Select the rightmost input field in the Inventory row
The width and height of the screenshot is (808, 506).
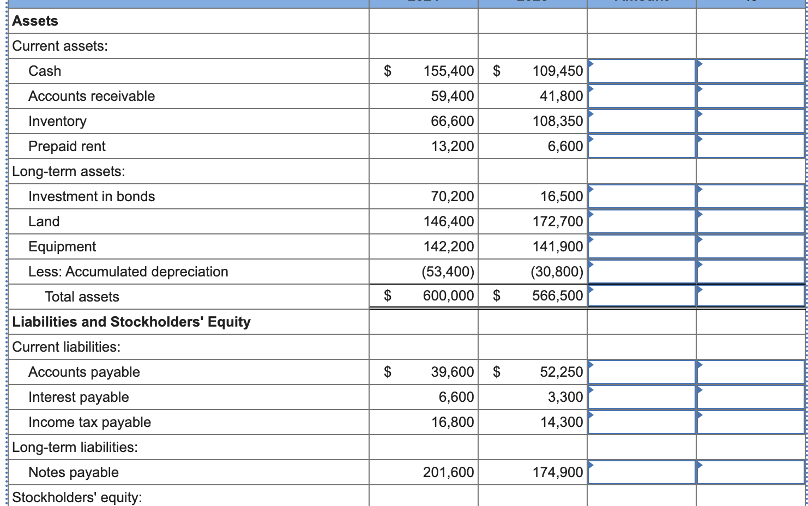coord(752,121)
